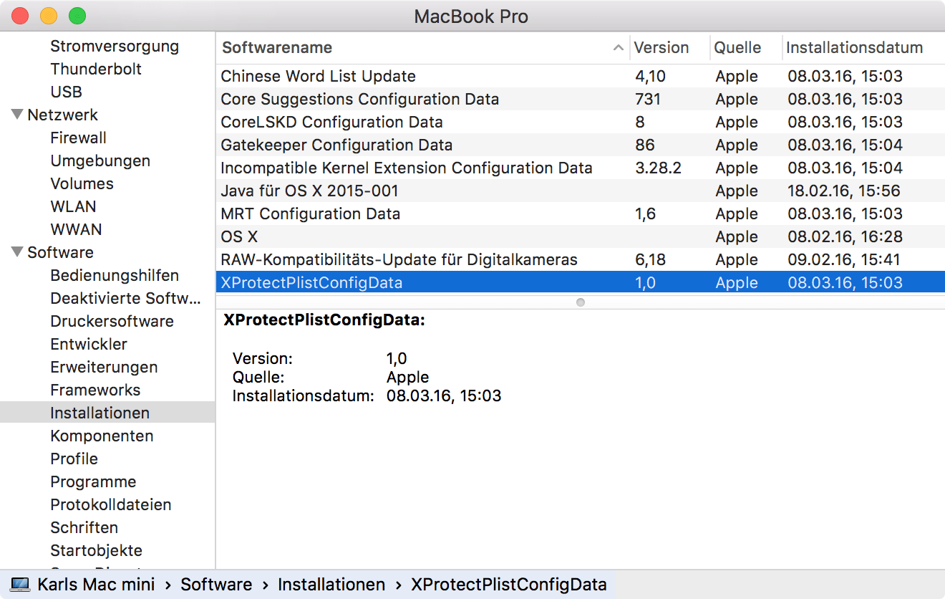The width and height of the screenshot is (945, 599).
Task: Open Bedienungshilfen in the sidebar
Action: (x=115, y=275)
